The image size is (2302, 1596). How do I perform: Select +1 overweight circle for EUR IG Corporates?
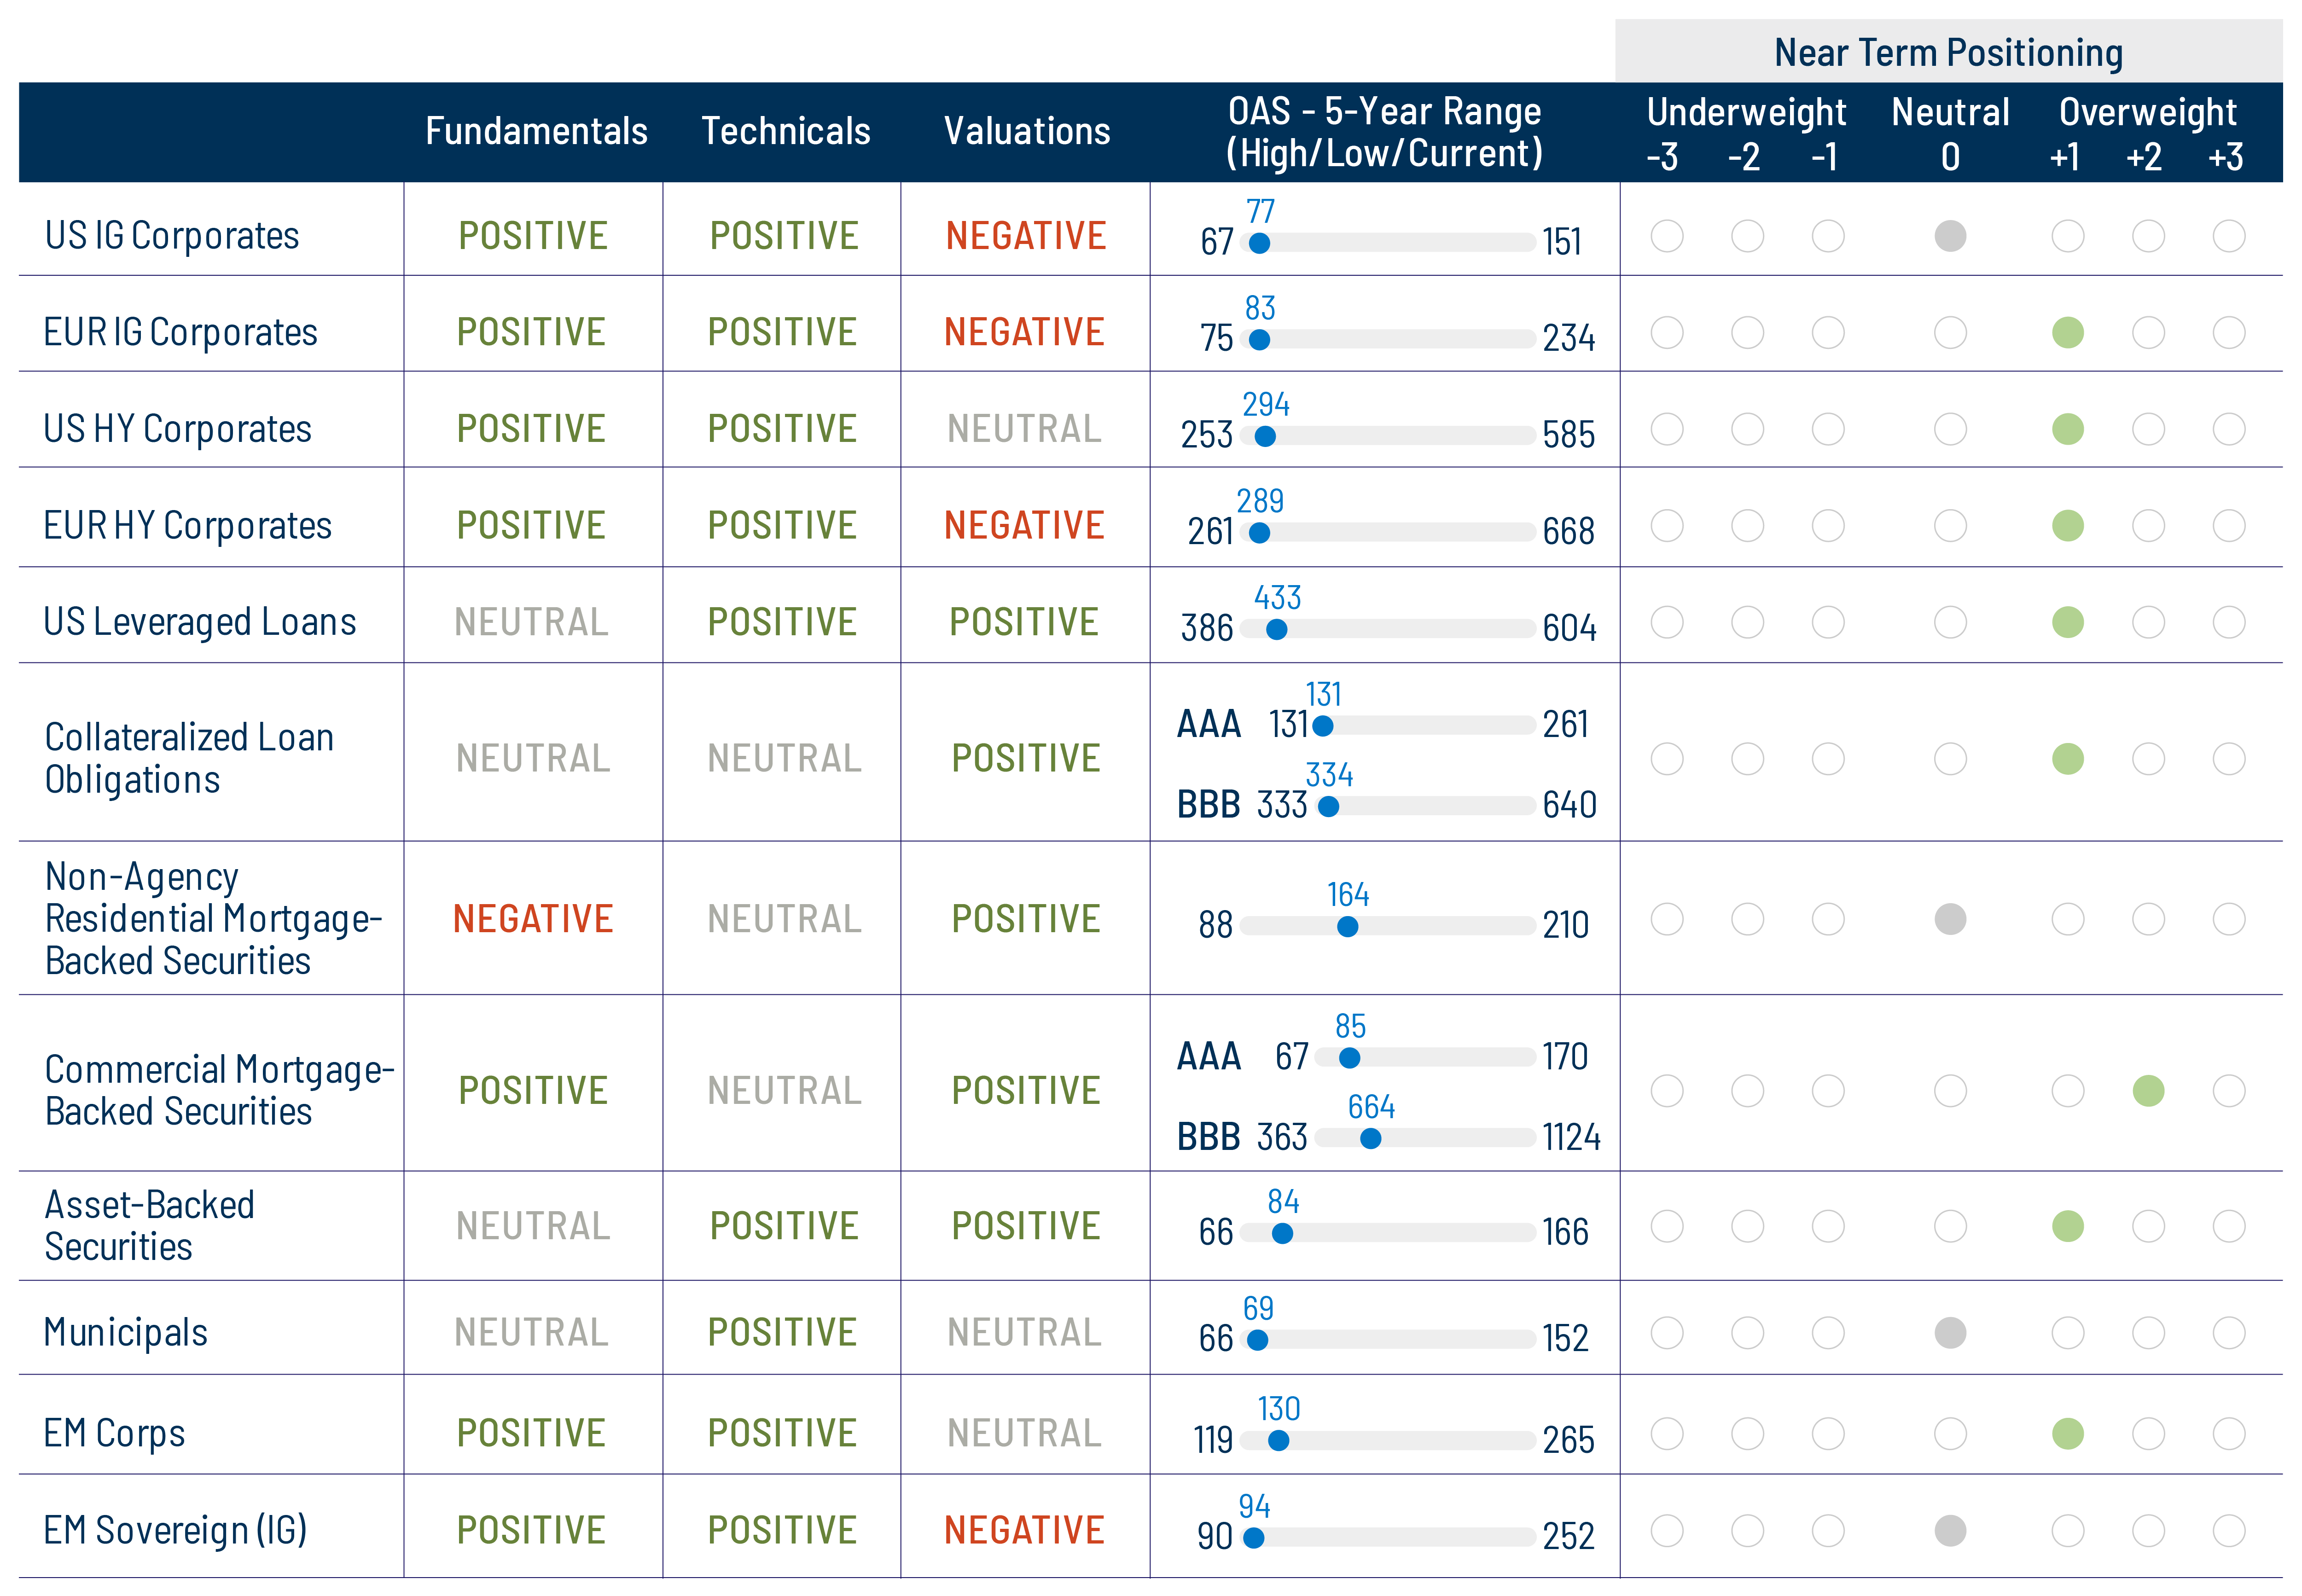pyautogui.click(x=2067, y=332)
